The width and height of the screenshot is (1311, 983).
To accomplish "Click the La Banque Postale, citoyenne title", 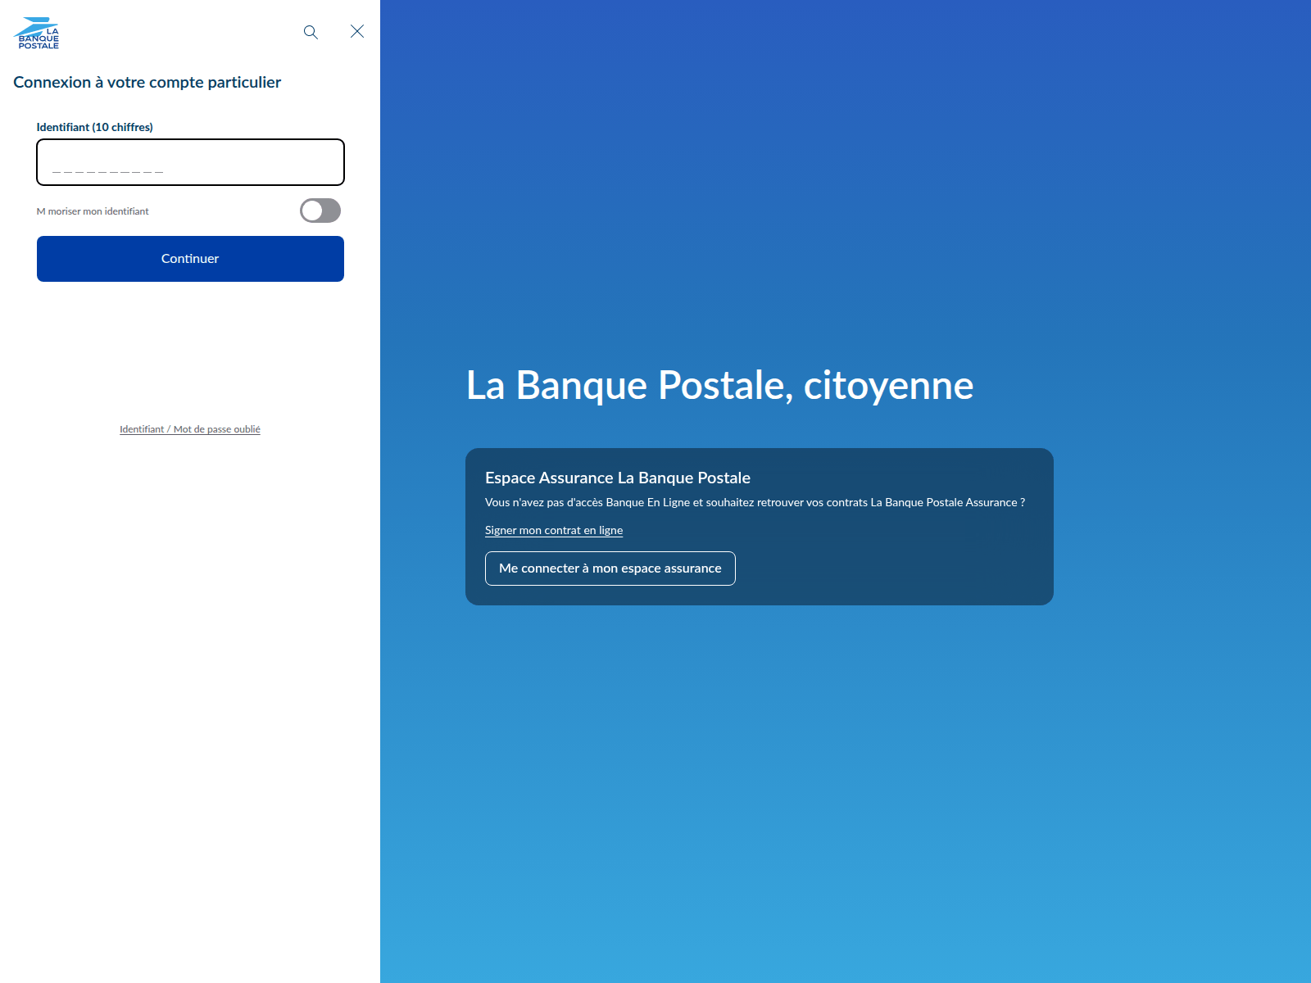I will pyautogui.click(x=719, y=385).
